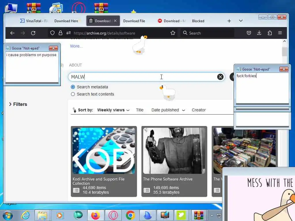Open Google Chrome from taskbar
Viewport: 295px width, 221px height.
(x=130, y=215)
